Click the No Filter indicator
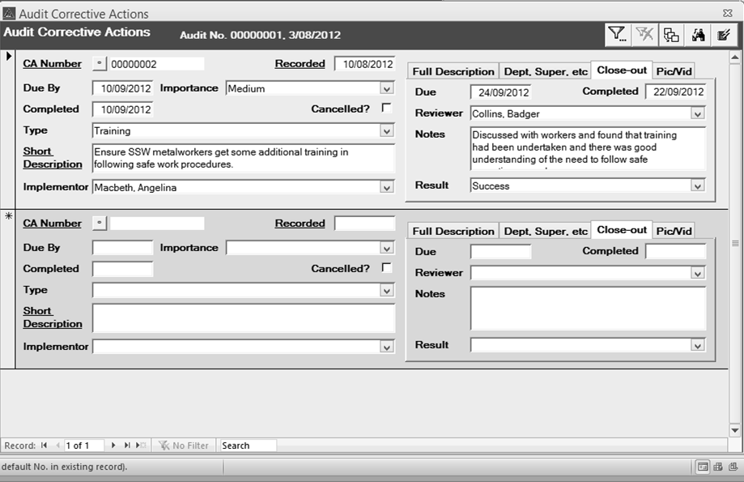 (x=184, y=446)
